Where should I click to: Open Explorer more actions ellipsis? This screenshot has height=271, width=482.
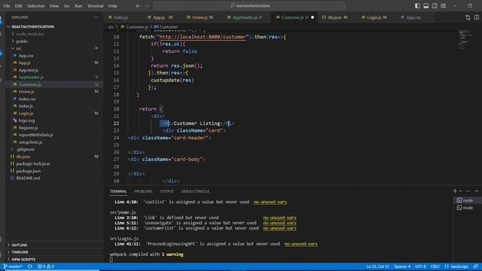[x=96, y=17]
